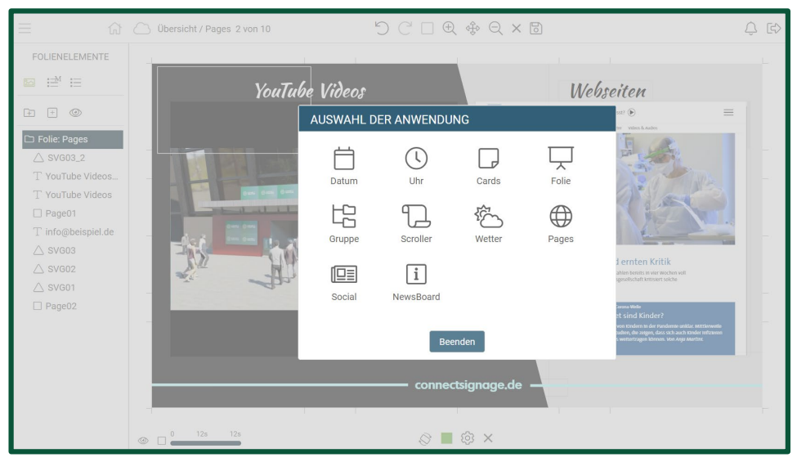Choose the Scroller application icon
The height and width of the screenshot is (462, 797).
click(x=416, y=217)
